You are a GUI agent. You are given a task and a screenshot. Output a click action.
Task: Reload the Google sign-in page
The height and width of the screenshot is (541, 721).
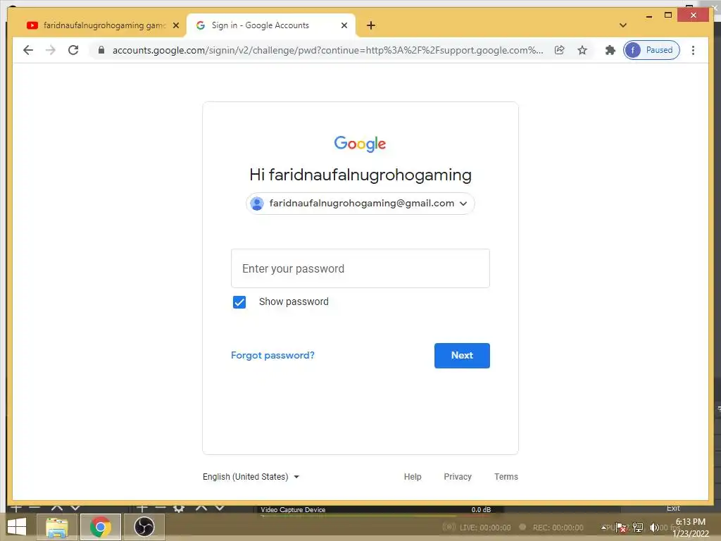click(x=73, y=50)
